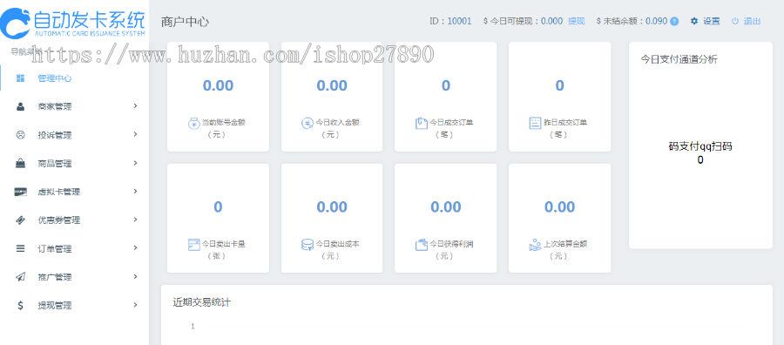Click the coin stack icon beside 今日卖出成本
This screenshot has width=784, height=345.
click(x=308, y=245)
